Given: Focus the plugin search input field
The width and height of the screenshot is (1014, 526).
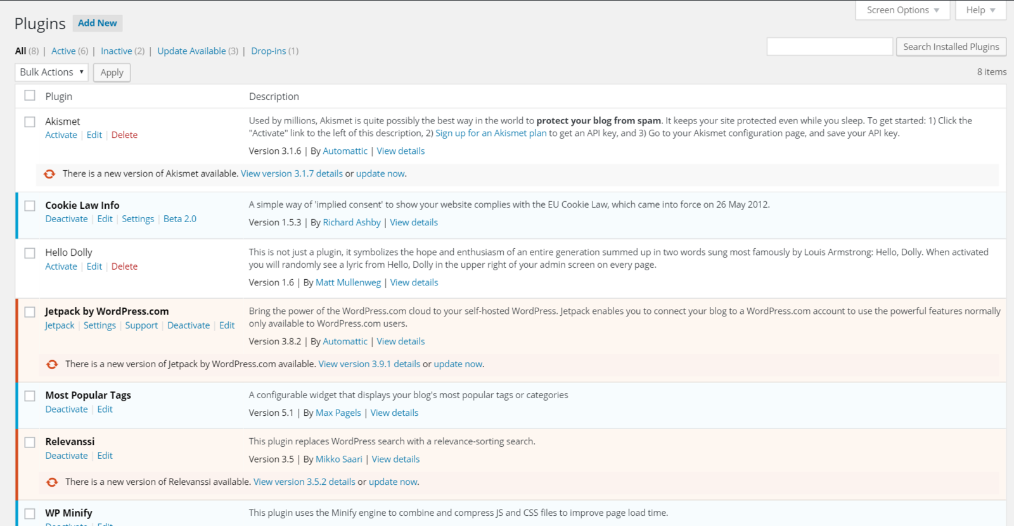Looking at the screenshot, I should 830,47.
